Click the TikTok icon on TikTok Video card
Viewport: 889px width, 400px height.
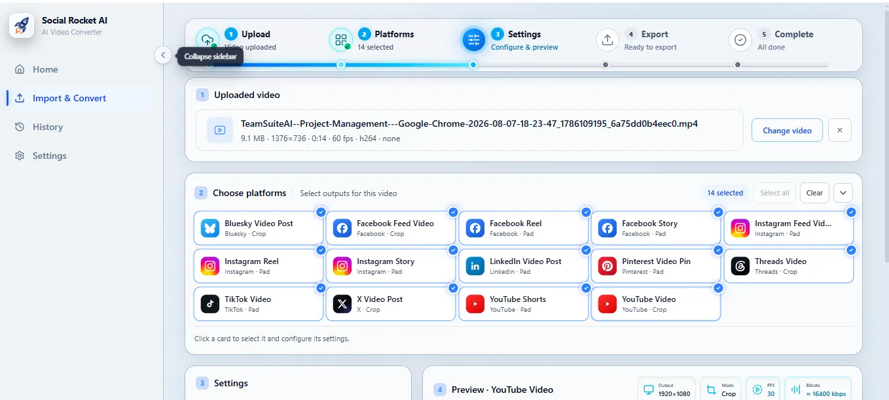[x=210, y=304]
